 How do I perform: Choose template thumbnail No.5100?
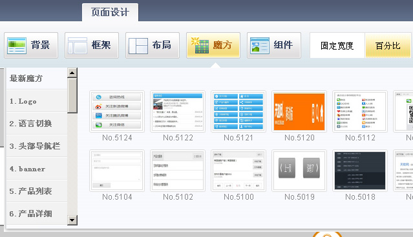pos(238,171)
